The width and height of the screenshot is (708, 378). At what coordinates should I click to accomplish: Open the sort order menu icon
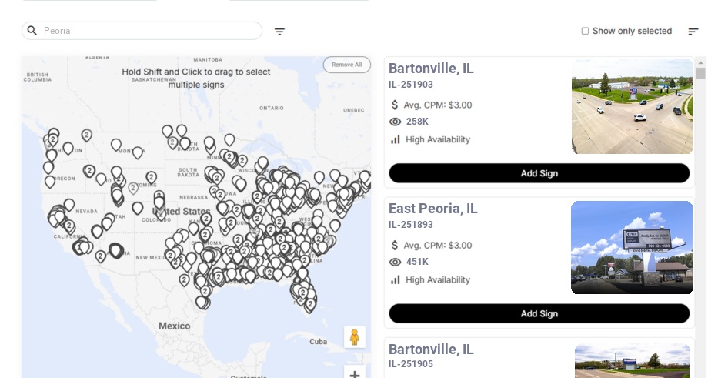coord(693,32)
